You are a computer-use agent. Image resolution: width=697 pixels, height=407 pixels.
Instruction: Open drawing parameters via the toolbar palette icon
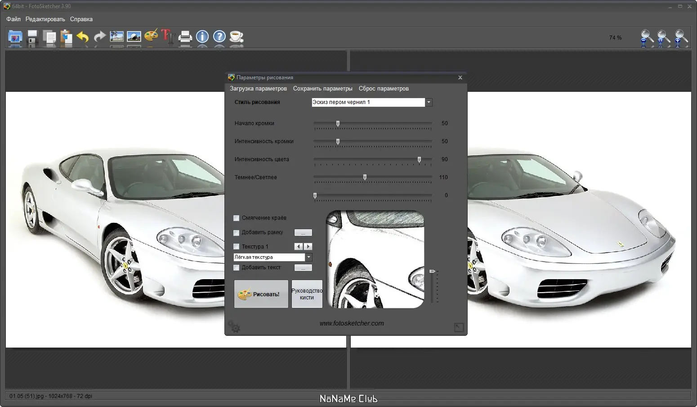click(x=151, y=36)
